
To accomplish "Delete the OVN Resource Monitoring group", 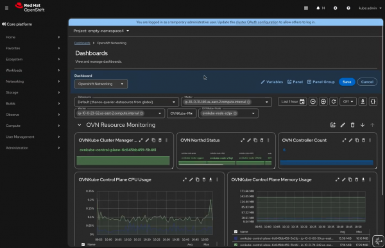I will 352,125.
